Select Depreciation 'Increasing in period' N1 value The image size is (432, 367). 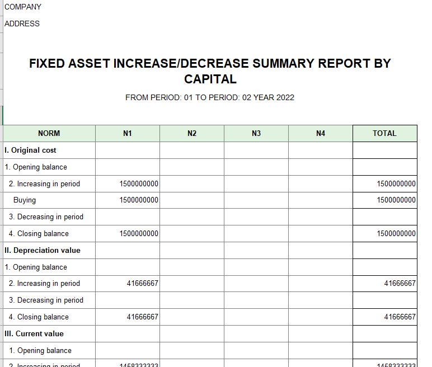[142, 284]
